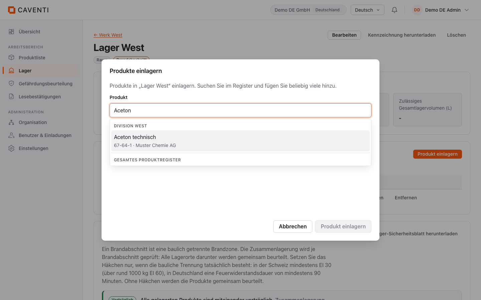Click the DIVISION WEST group heading
481x300 pixels.
[x=130, y=126]
